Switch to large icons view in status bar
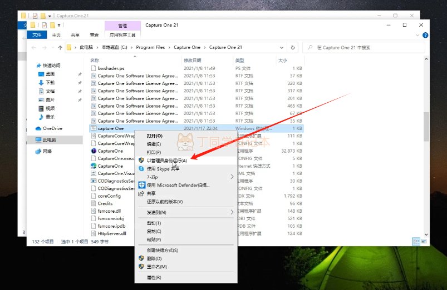This screenshot has height=290, width=447. [x=424, y=242]
